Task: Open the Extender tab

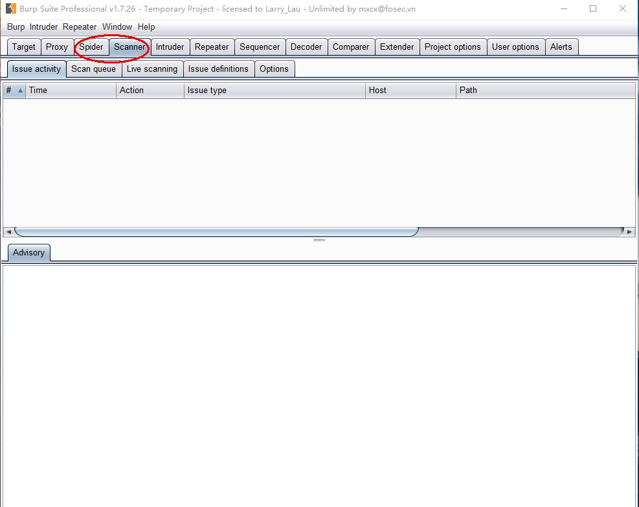Action: (396, 47)
